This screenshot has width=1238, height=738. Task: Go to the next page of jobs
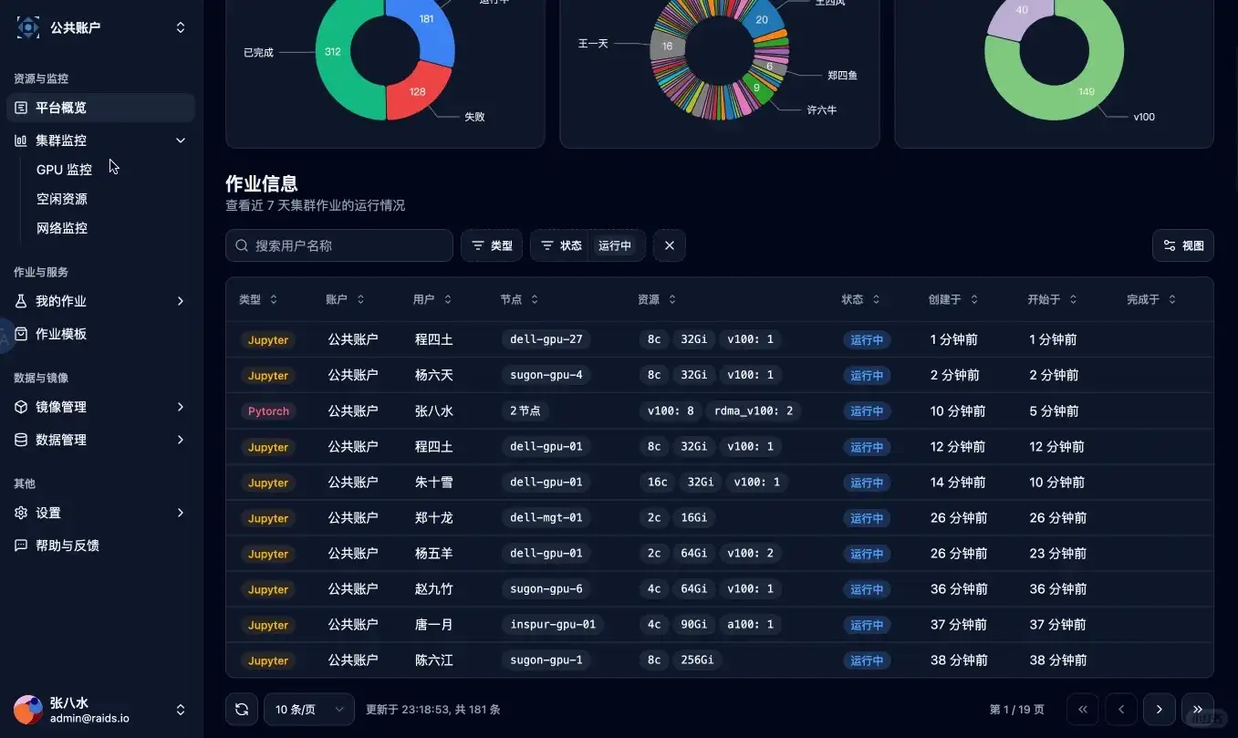1159,709
